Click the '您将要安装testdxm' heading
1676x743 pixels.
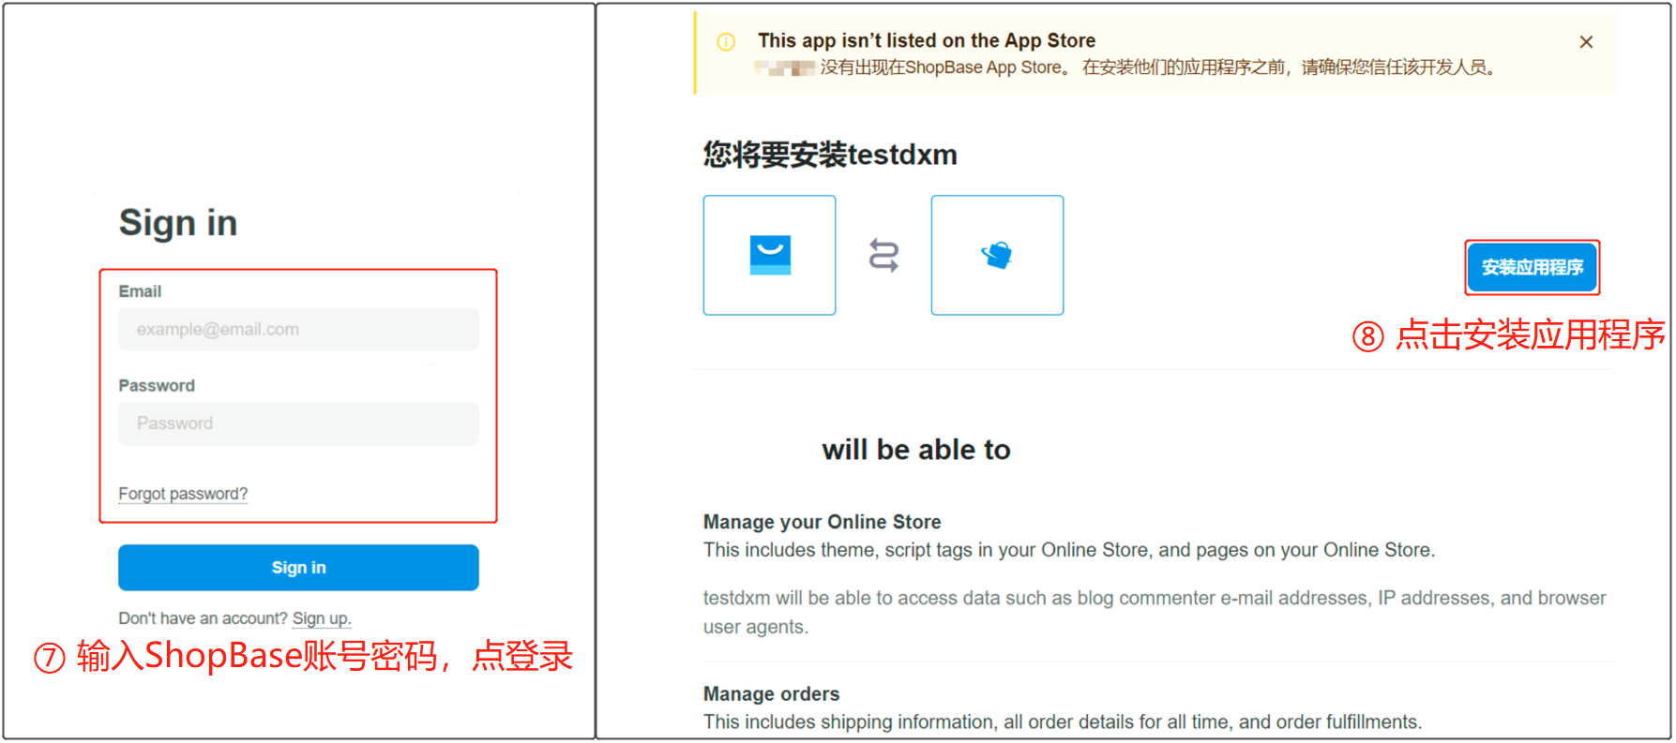tap(830, 155)
